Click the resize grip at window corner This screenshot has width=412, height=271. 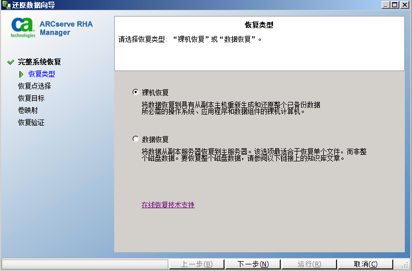[405, 265]
